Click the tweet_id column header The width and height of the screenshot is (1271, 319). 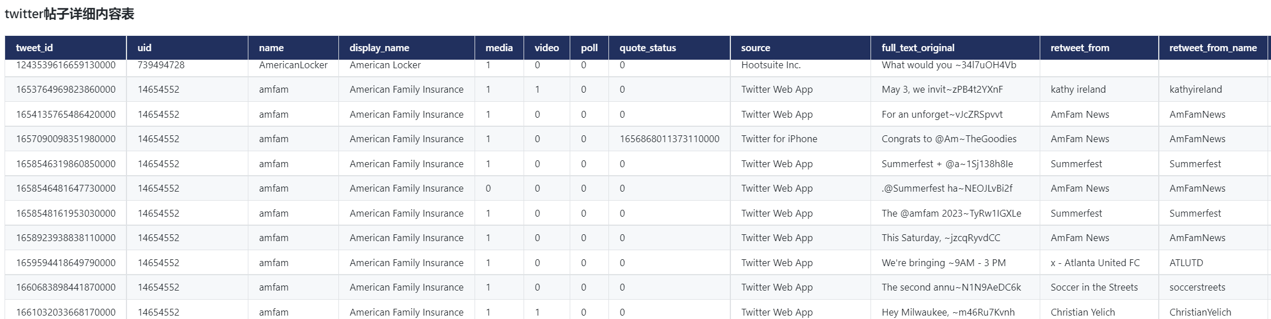(x=34, y=48)
